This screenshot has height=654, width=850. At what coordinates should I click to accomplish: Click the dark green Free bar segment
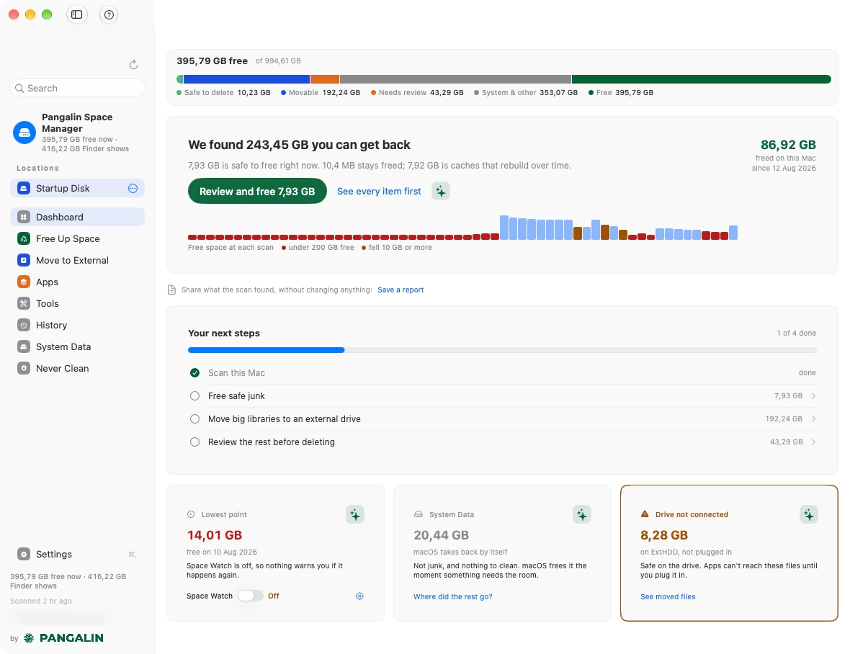702,79
